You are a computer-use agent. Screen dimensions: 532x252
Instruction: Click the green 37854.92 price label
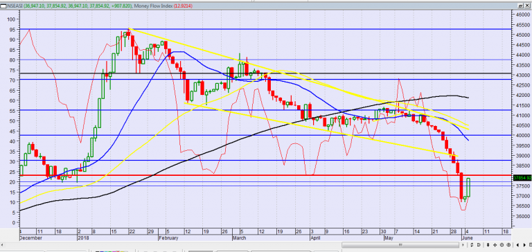tap(522, 178)
